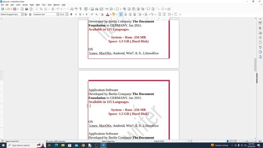Expand the highlighting color dropdown arrow
This screenshot has width=263, height=148.
point(117,14)
